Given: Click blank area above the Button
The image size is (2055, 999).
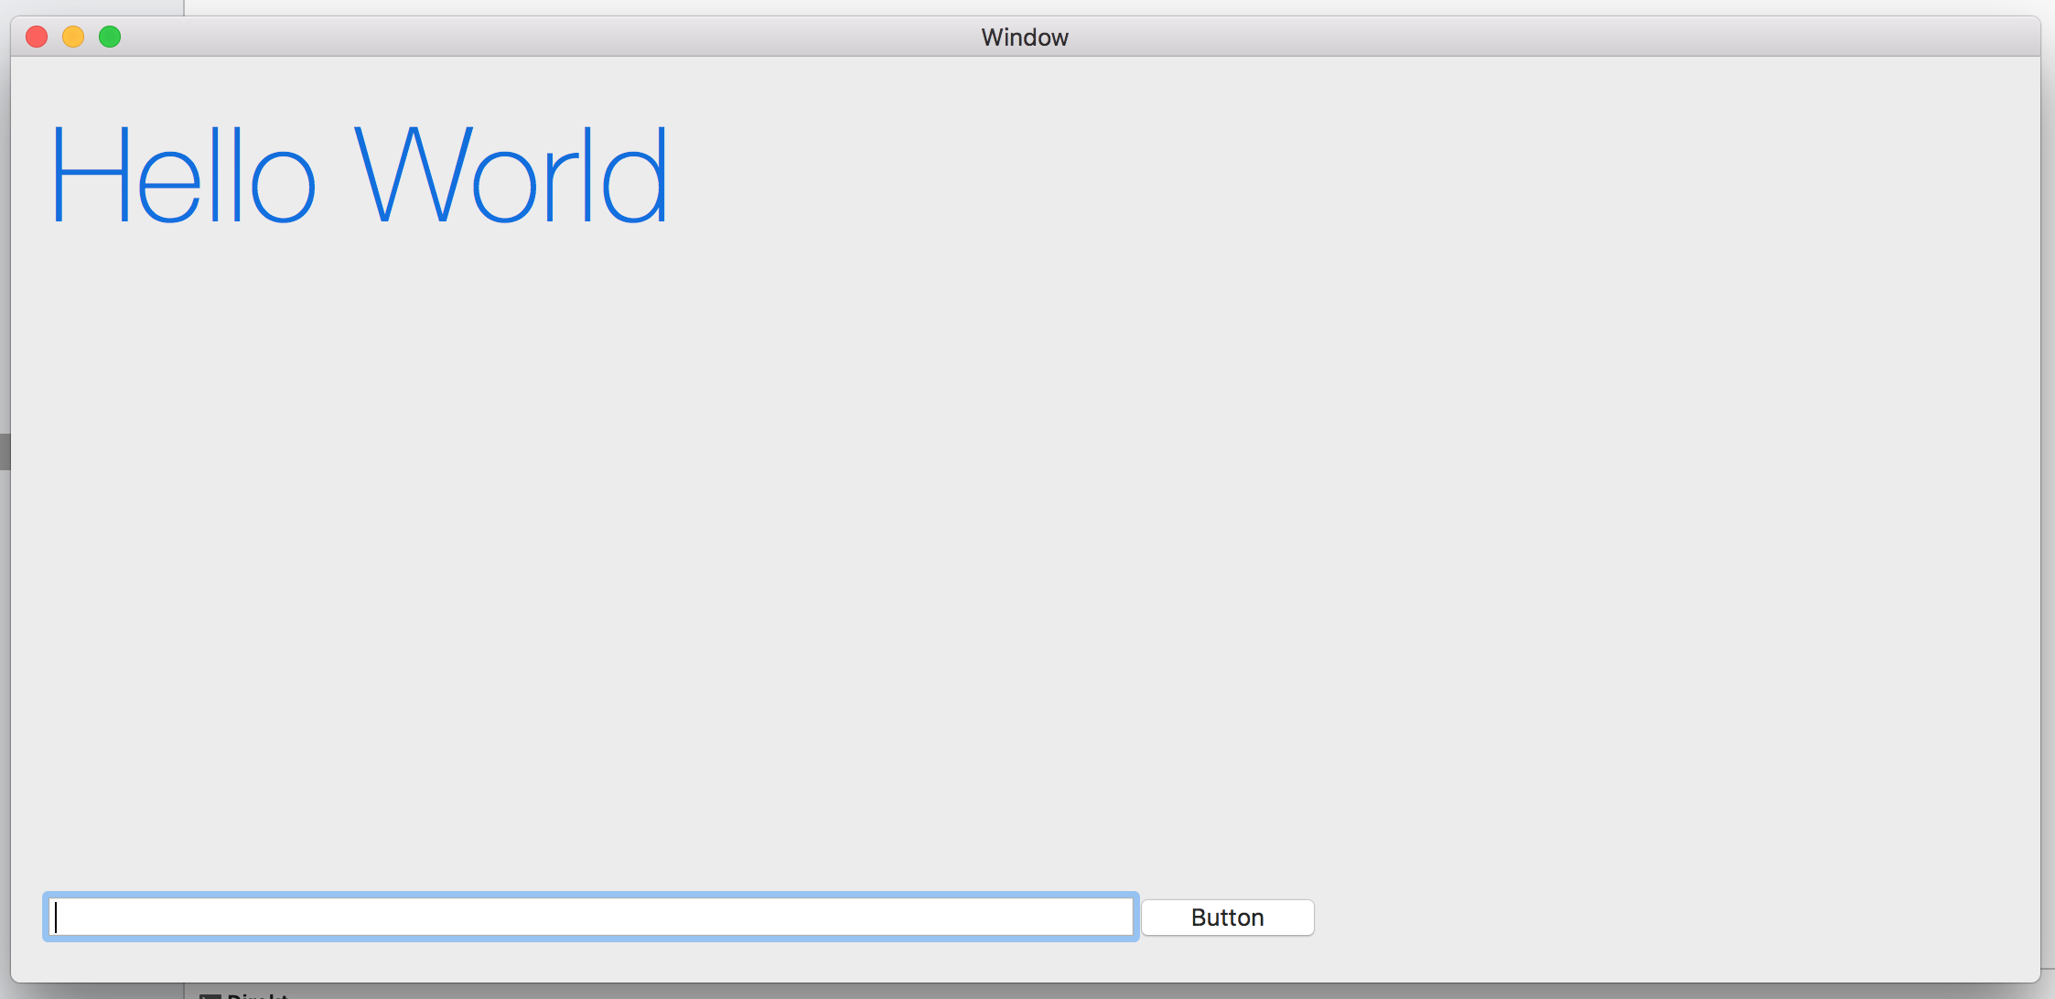Looking at the screenshot, I should [x=1227, y=823].
